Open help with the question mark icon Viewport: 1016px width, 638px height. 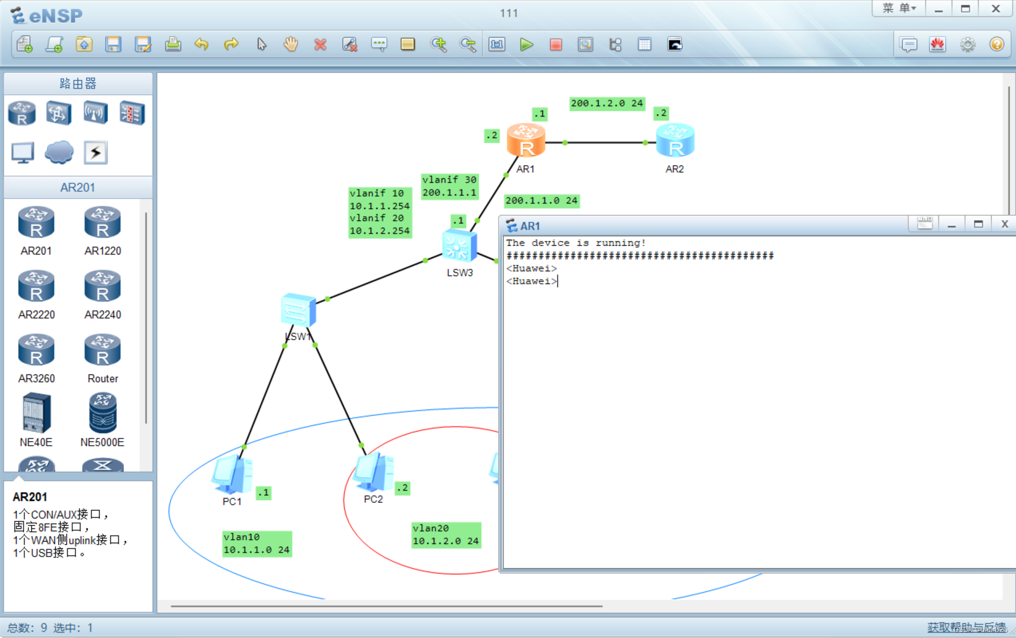pyautogui.click(x=996, y=45)
